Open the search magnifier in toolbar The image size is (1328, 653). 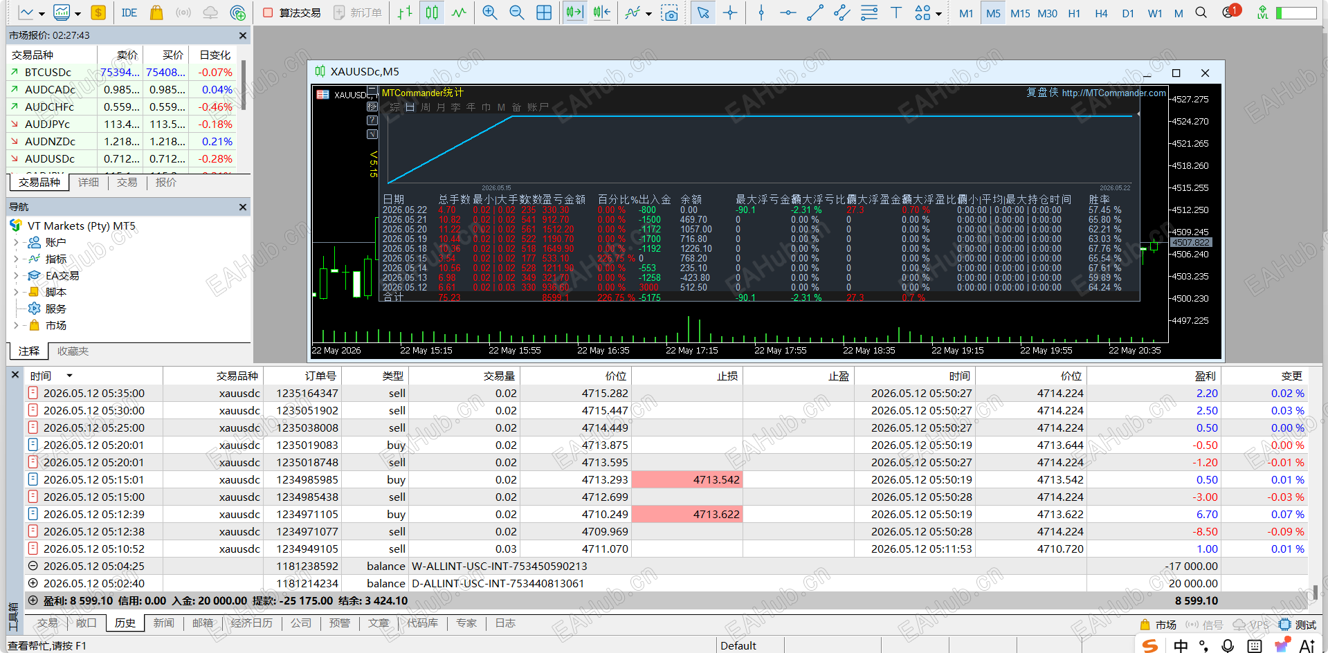click(1201, 12)
